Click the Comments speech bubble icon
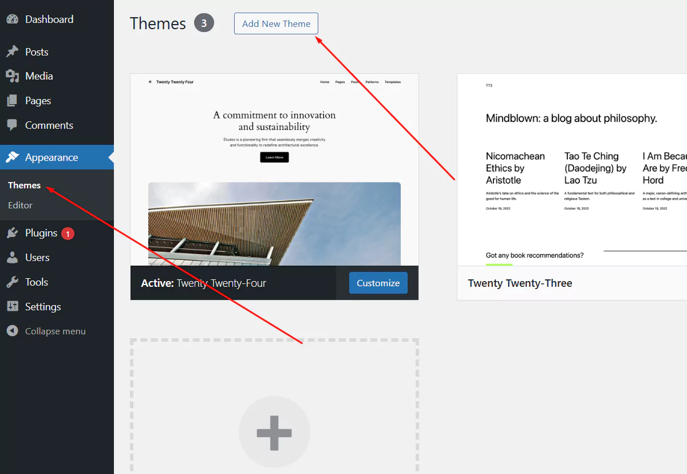Viewport: 687px width, 474px height. 13,125
